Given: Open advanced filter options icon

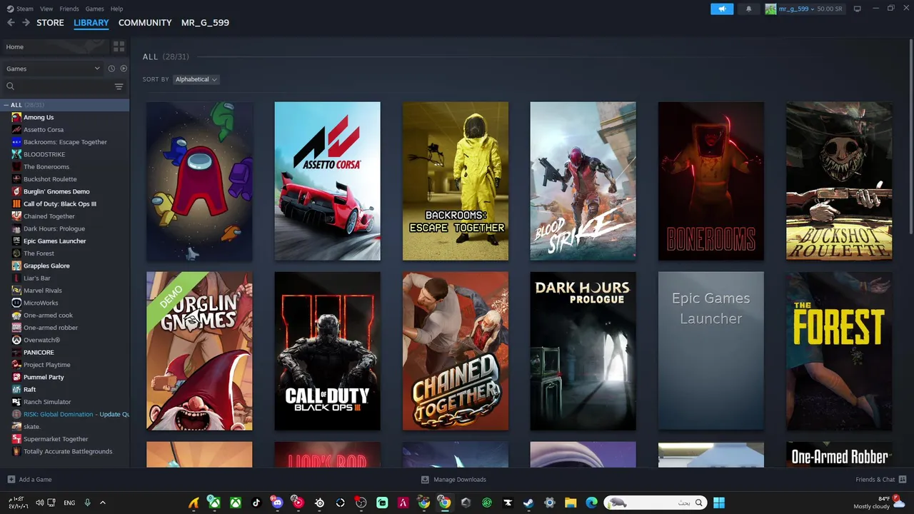Looking at the screenshot, I should coord(119,86).
